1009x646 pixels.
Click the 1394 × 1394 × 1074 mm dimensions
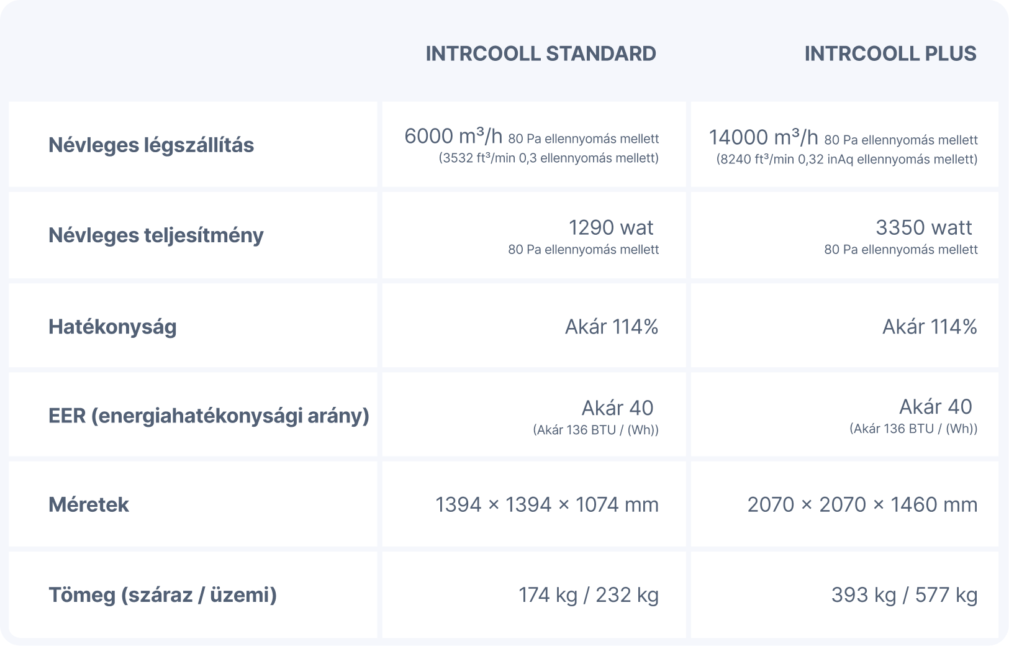(x=546, y=505)
